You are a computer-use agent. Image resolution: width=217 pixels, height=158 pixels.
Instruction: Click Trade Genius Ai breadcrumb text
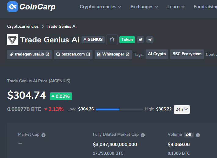click(61, 26)
